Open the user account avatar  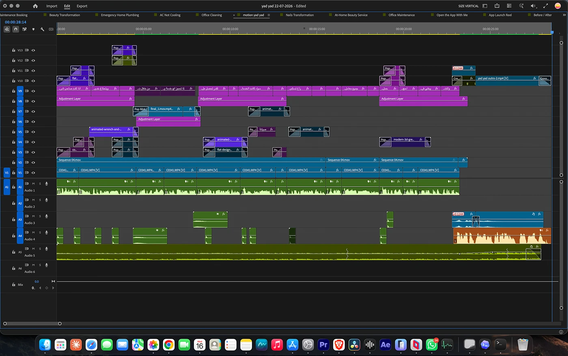pos(557,6)
